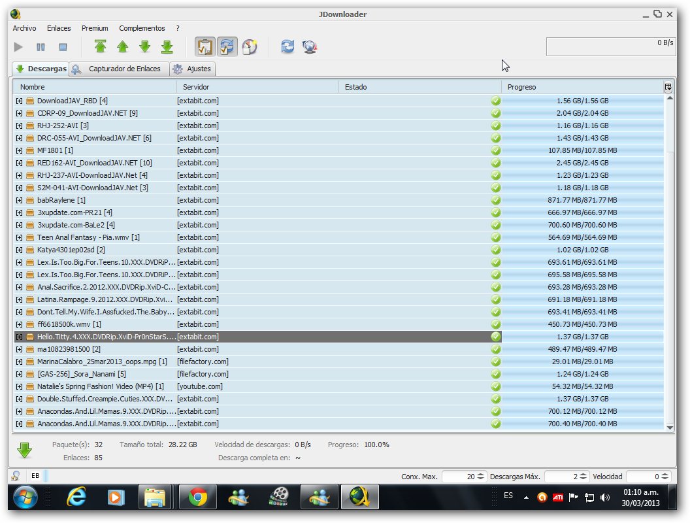Start downloads with the play button
The height and width of the screenshot is (523, 690).
click(x=18, y=46)
